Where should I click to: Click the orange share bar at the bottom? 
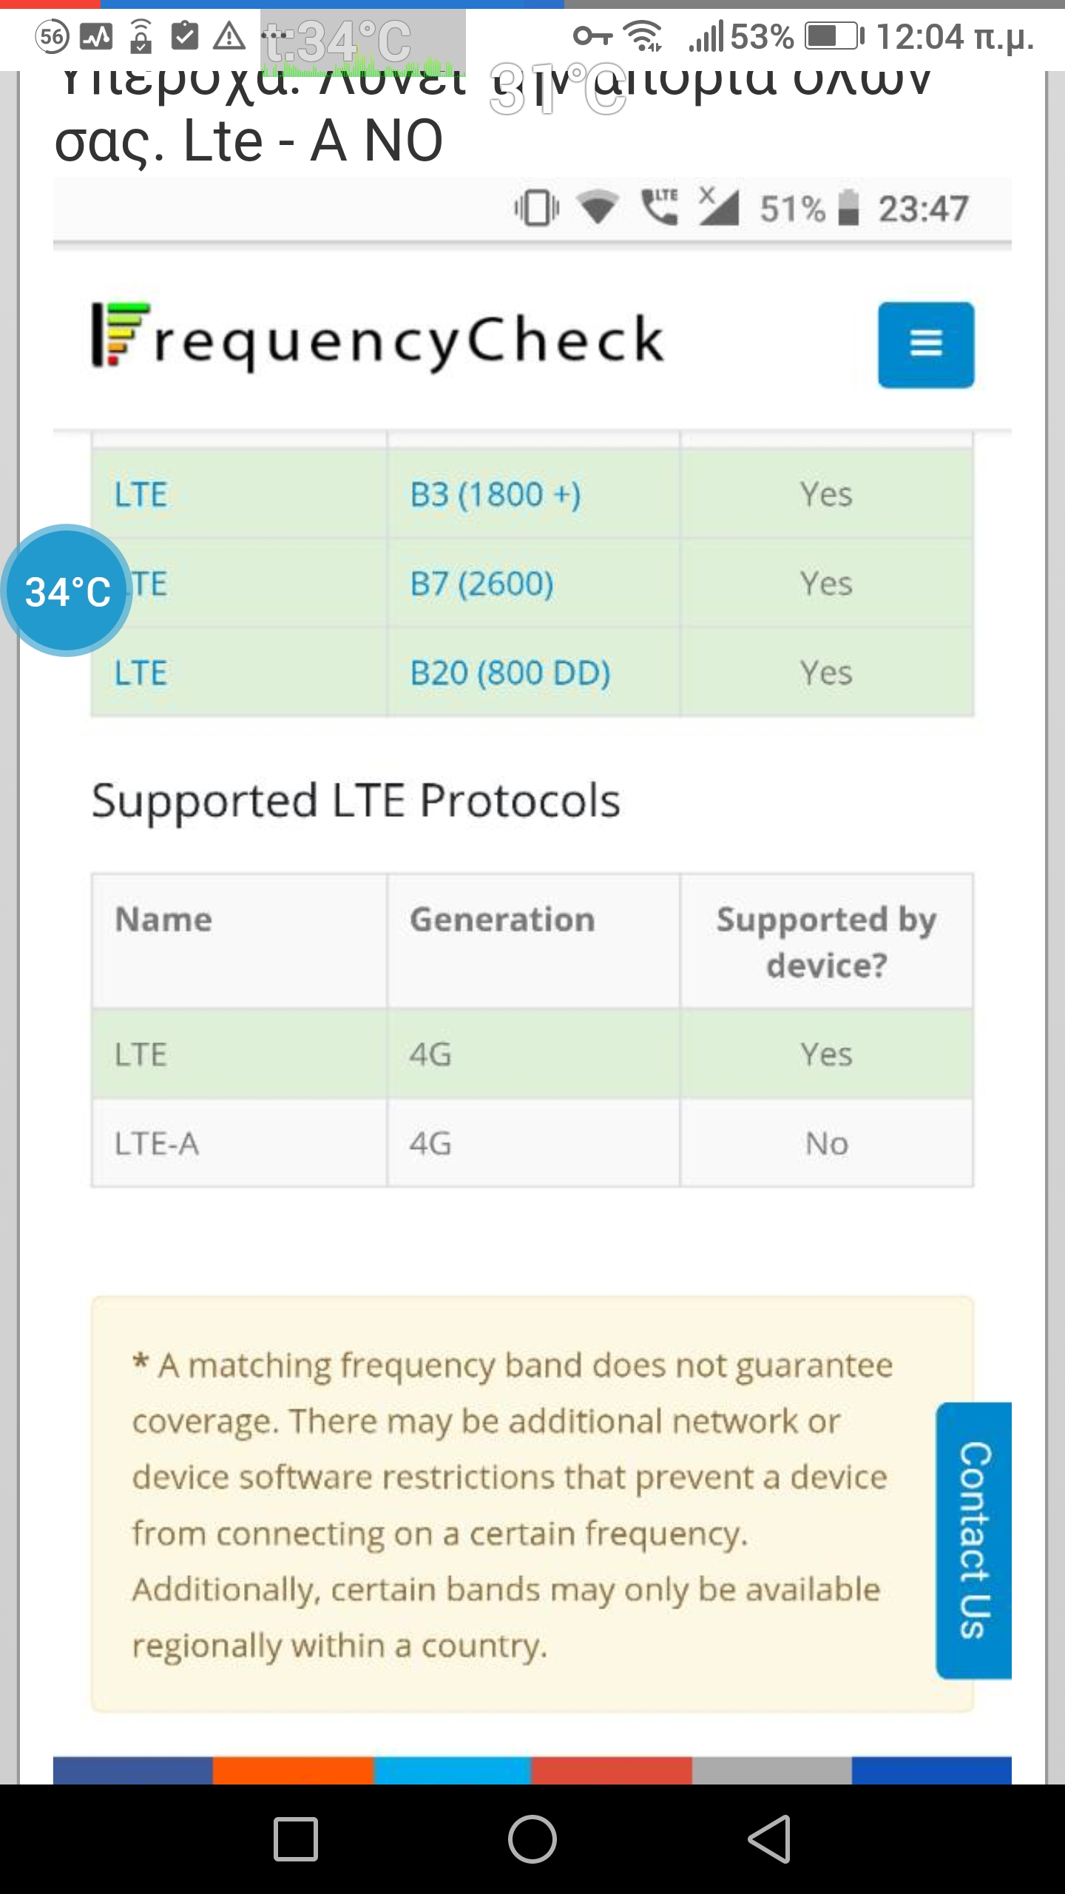[293, 1770]
